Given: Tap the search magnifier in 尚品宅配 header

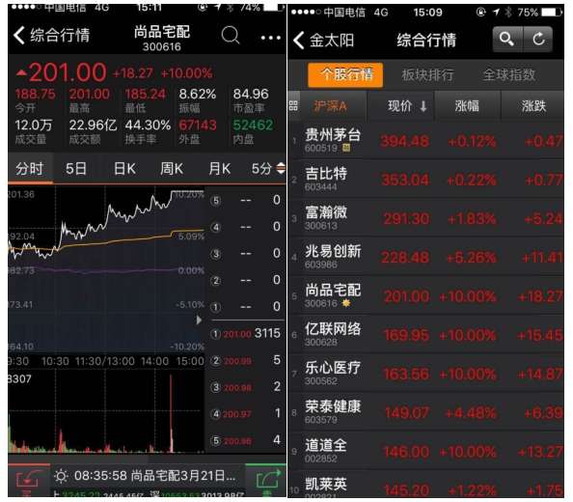Looking at the screenshot, I should (231, 35).
